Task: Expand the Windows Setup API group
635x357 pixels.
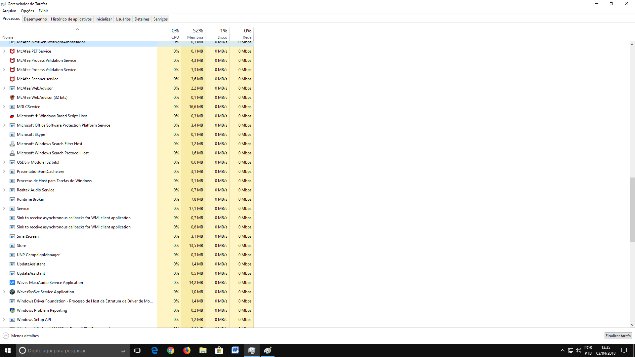Action: pos(4,320)
